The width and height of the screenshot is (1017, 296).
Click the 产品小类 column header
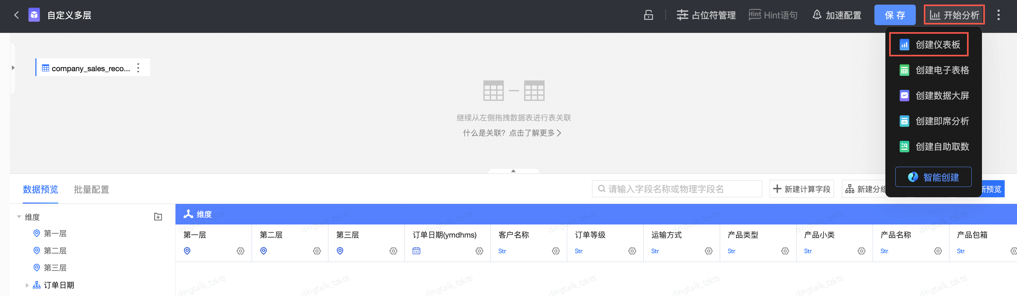(x=819, y=235)
